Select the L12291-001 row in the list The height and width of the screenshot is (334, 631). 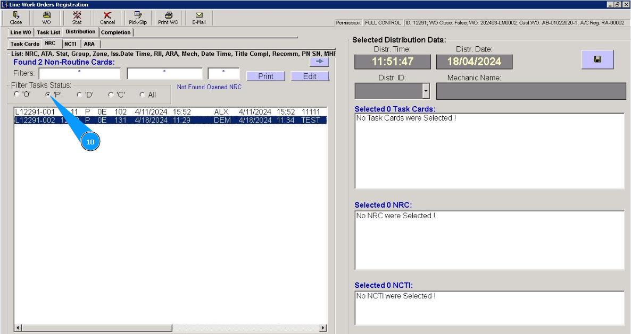click(x=170, y=112)
